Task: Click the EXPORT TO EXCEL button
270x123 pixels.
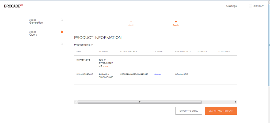Action: 189,111
